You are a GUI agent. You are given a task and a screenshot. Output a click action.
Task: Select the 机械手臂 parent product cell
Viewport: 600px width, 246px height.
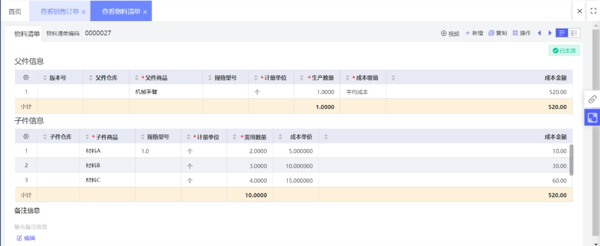pyautogui.click(x=166, y=92)
